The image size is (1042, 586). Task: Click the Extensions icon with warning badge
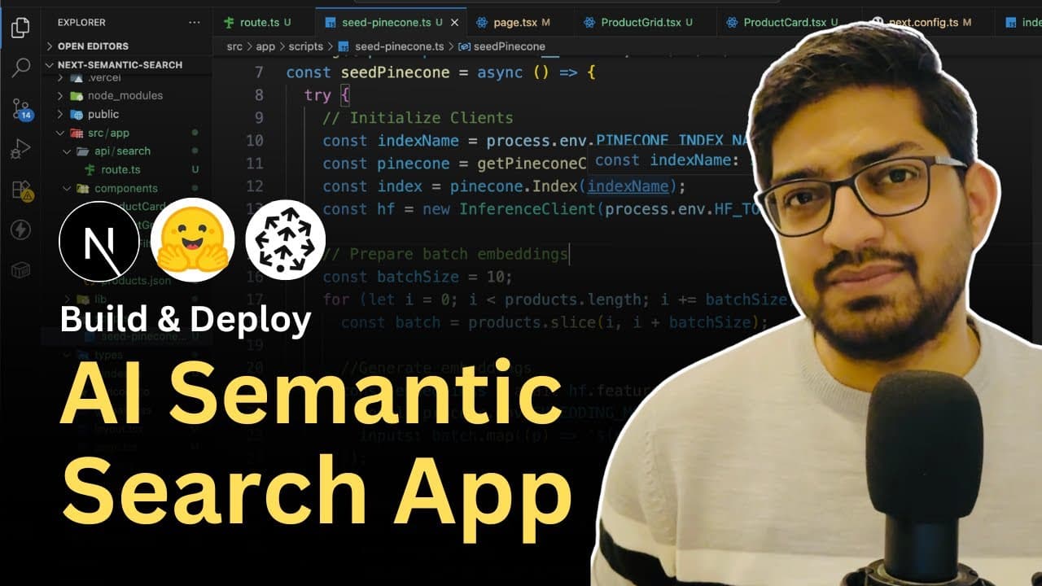(20, 187)
